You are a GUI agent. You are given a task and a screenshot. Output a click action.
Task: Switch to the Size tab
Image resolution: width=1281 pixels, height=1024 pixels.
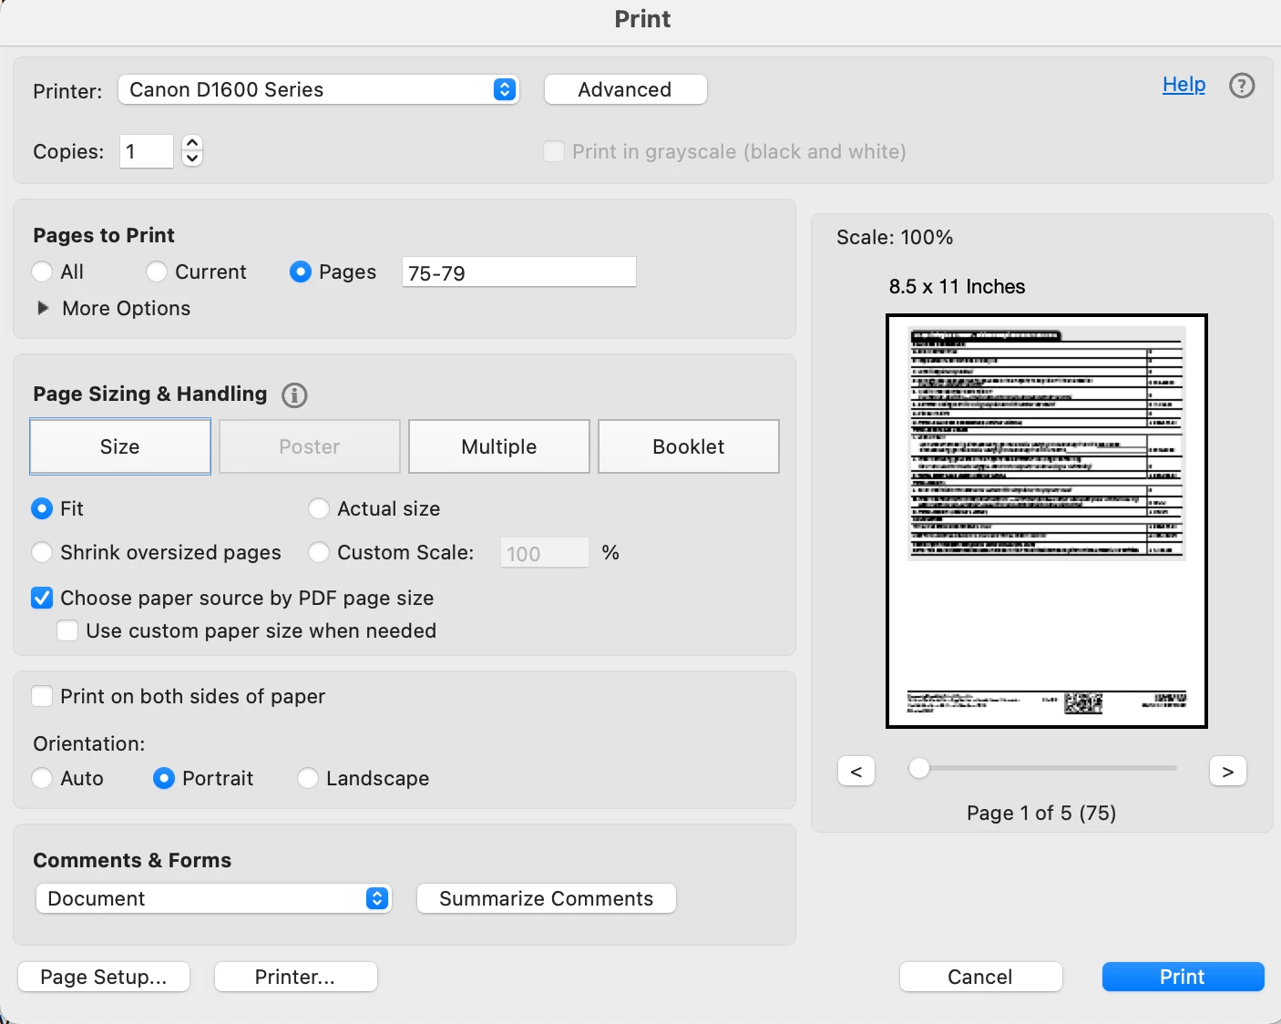[x=120, y=446]
